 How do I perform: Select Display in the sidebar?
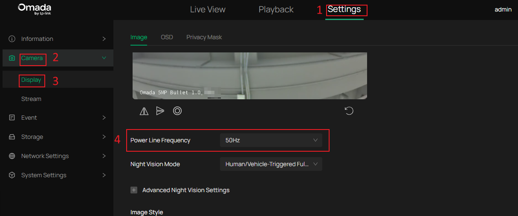(31, 80)
